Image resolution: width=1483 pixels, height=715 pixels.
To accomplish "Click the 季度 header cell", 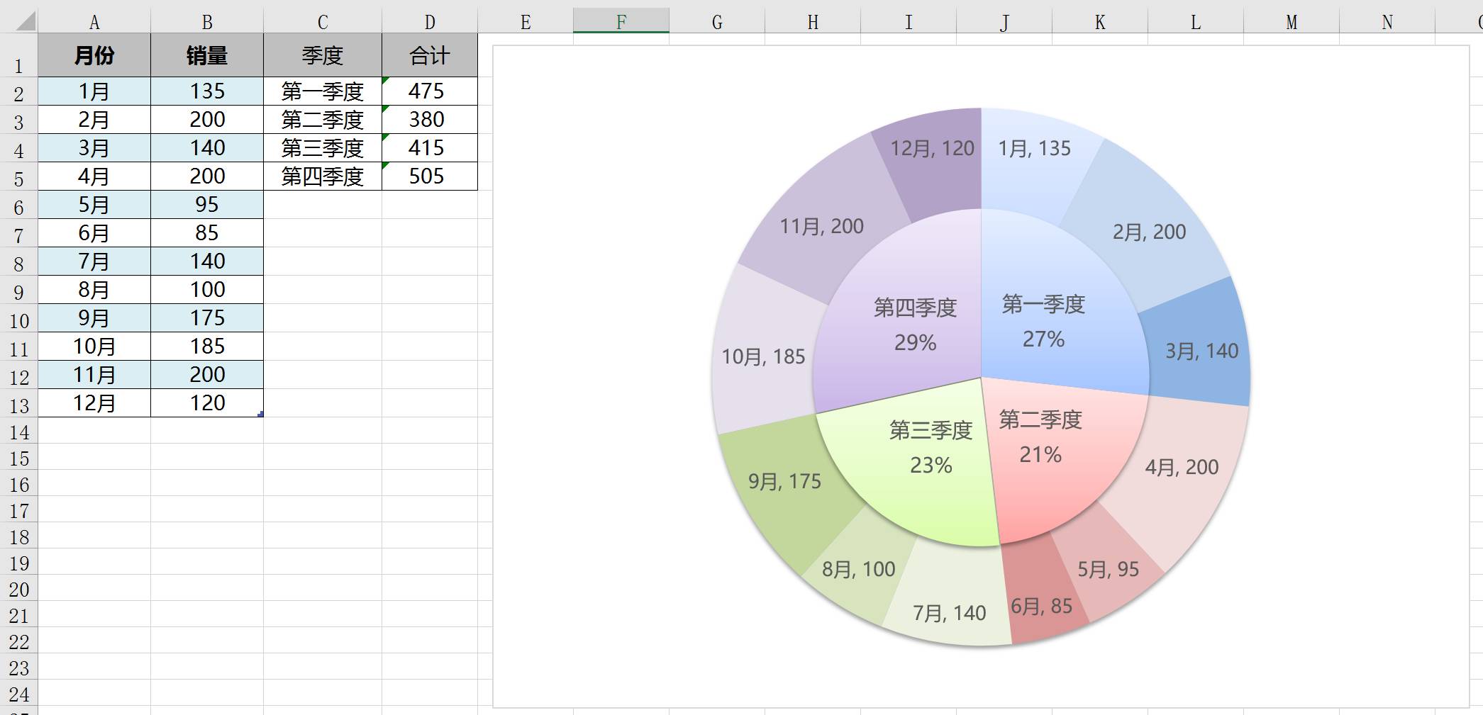I will pos(323,55).
